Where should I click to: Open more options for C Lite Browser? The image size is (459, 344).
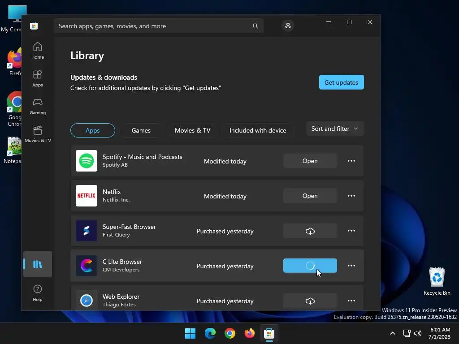351,266
